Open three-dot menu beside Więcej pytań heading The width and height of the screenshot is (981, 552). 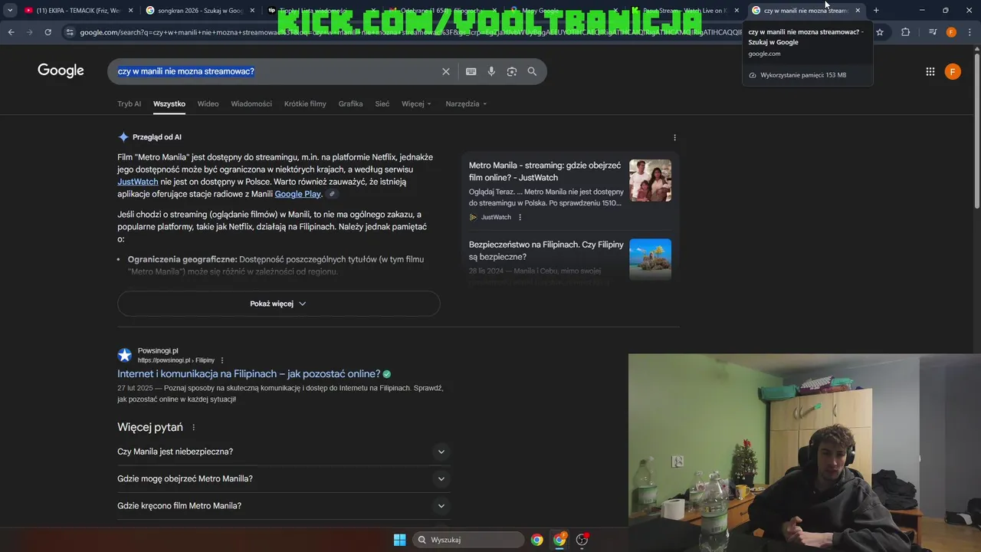coord(193,428)
